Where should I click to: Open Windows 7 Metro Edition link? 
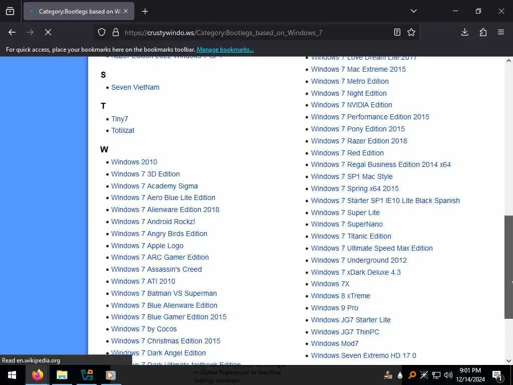point(350,81)
